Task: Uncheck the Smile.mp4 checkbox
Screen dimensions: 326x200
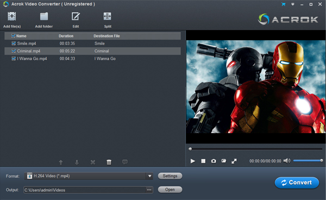Action: (x=14, y=43)
